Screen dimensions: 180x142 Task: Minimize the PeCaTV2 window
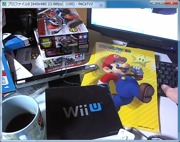pos(154,3)
